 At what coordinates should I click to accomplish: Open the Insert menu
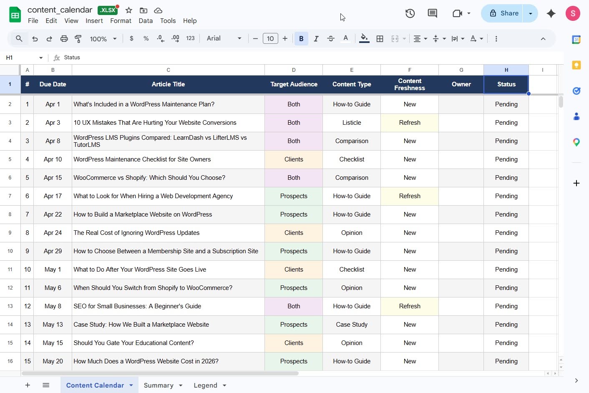(x=94, y=21)
